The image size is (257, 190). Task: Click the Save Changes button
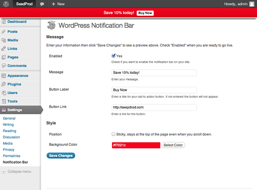click(61, 155)
